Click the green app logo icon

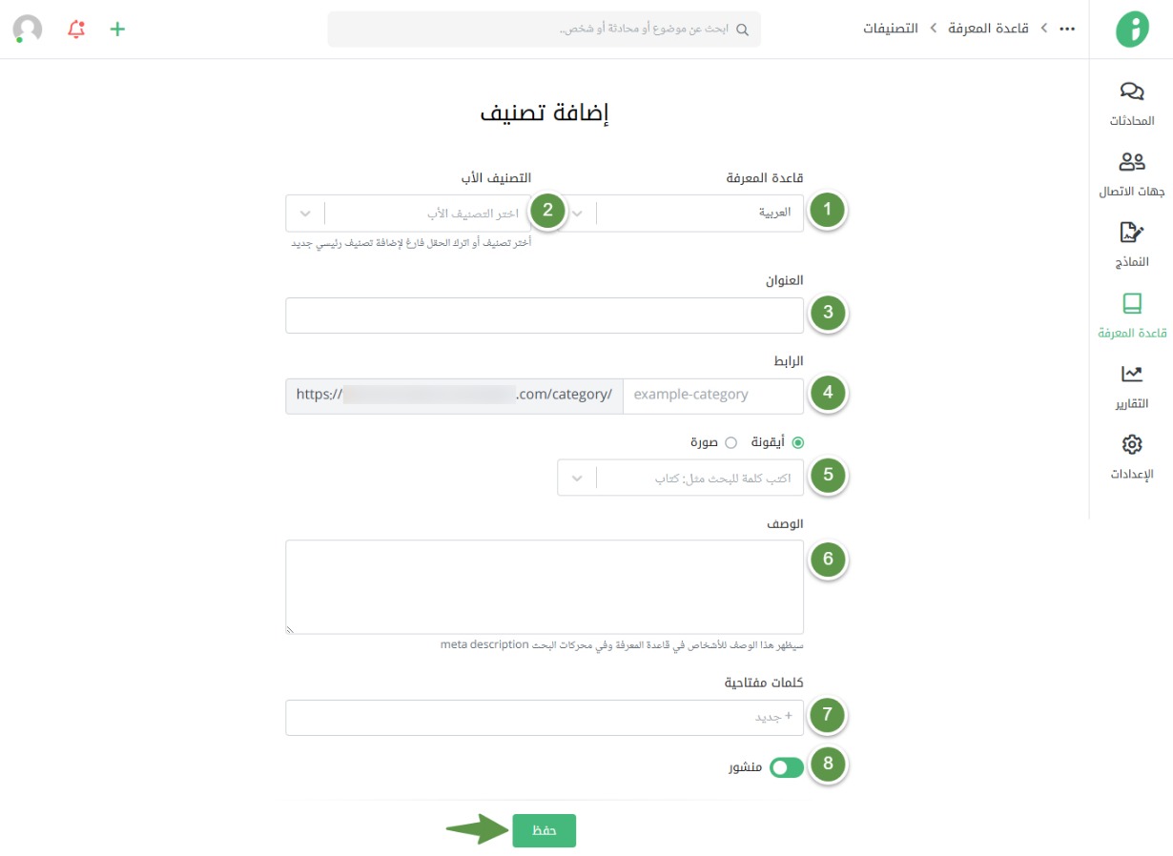point(1132,30)
